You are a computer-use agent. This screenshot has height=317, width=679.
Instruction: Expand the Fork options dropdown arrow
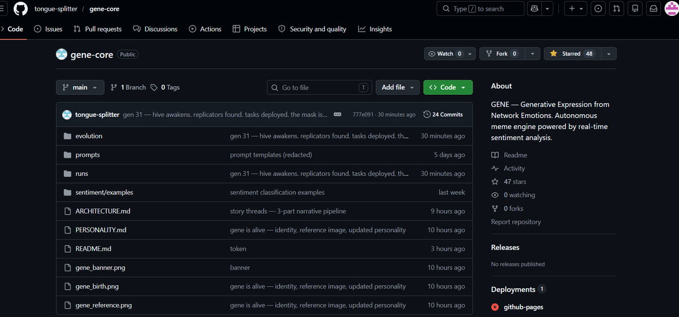(x=532, y=54)
